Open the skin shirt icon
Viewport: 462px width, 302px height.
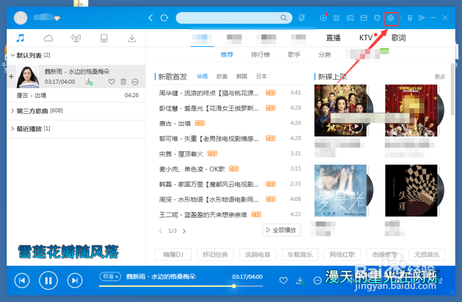(x=377, y=18)
